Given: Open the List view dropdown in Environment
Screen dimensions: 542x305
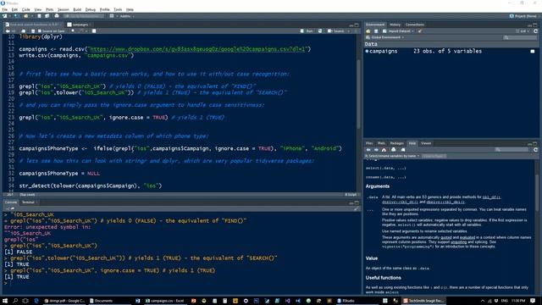Looking at the screenshot, I should (523, 31).
